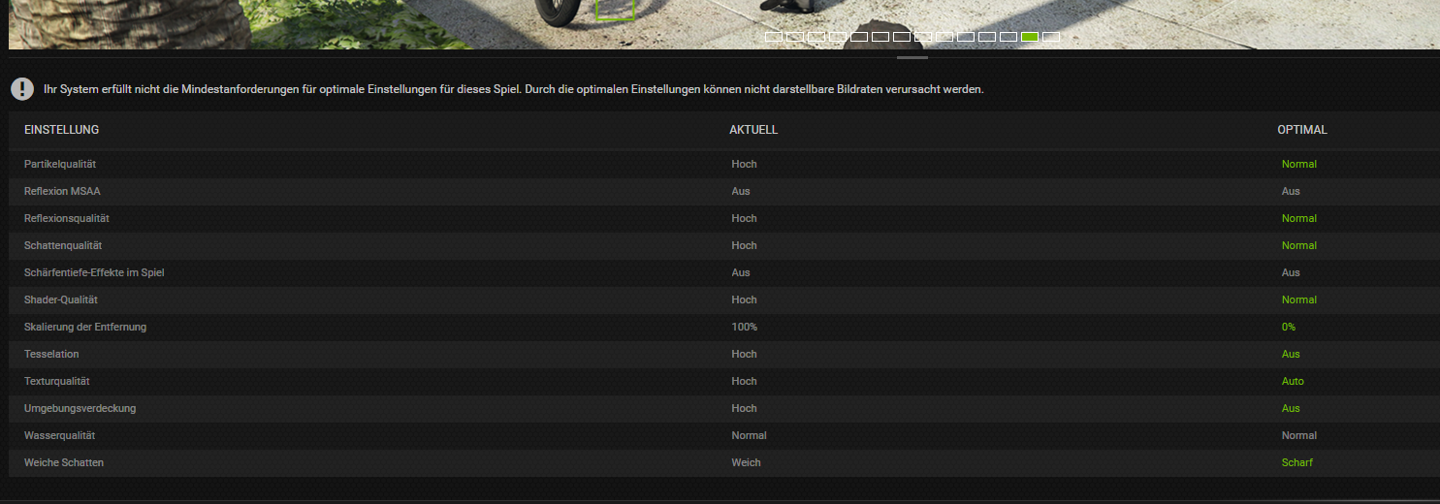Click the Wasserqualität current value Normal
1440x504 pixels.
pyautogui.click(x=749, y=435)
